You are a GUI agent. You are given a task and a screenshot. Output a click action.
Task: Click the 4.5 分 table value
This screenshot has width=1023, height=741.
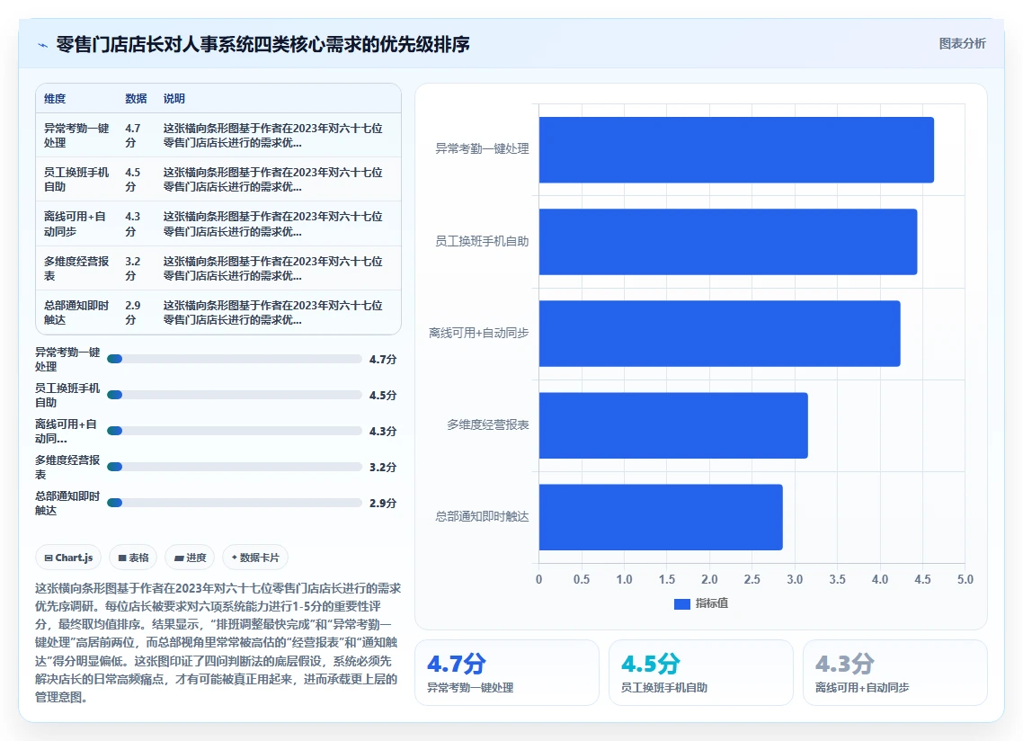[133, 180]
